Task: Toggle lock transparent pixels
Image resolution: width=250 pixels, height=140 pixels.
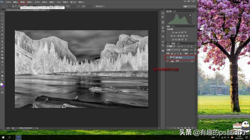Action: pos(172,54)
